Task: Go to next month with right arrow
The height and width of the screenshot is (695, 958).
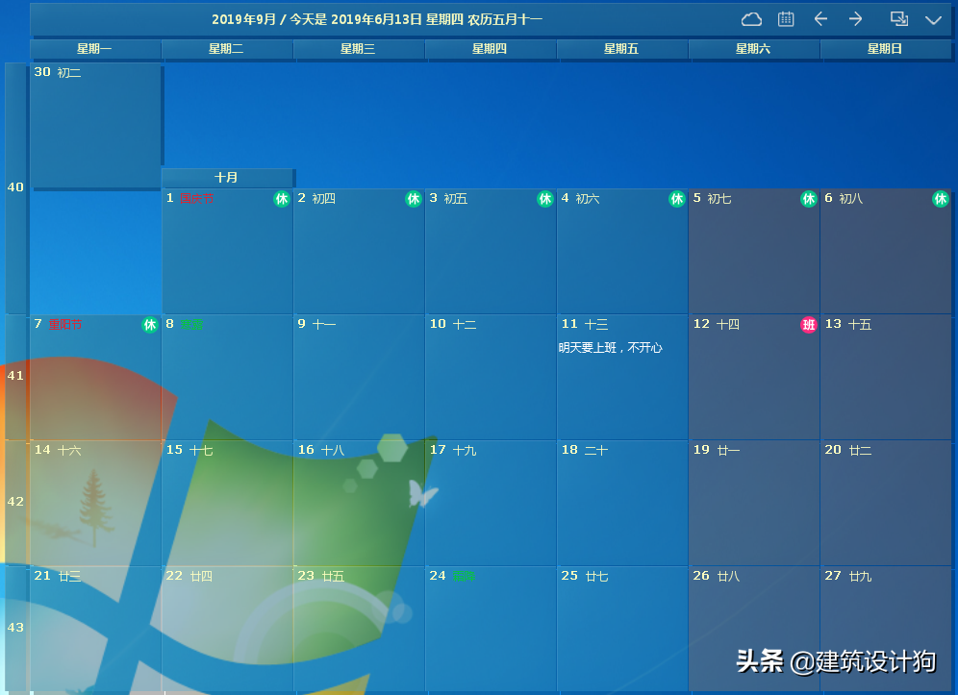Action: pyautogui.click(x=854, y=18)
